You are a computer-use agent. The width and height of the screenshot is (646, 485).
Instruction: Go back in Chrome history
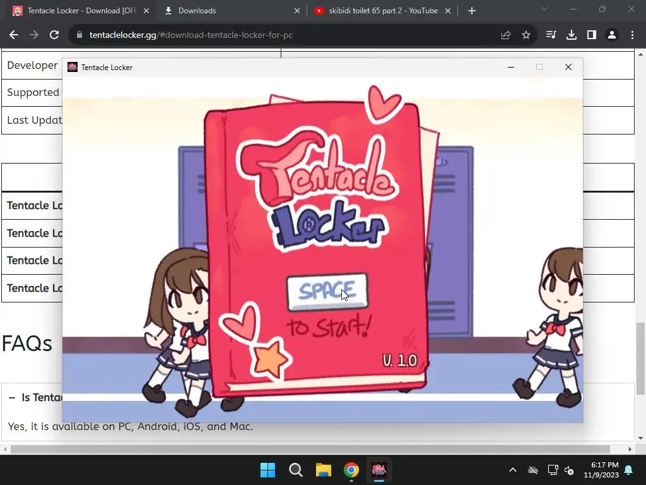pyautogui.click(x=14, y=35)
